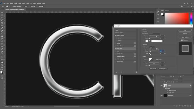Image resolution: width=194 pixels, height=109 pixels.
Task: Select the Spot Healing Brush tool
Action: 2,31
